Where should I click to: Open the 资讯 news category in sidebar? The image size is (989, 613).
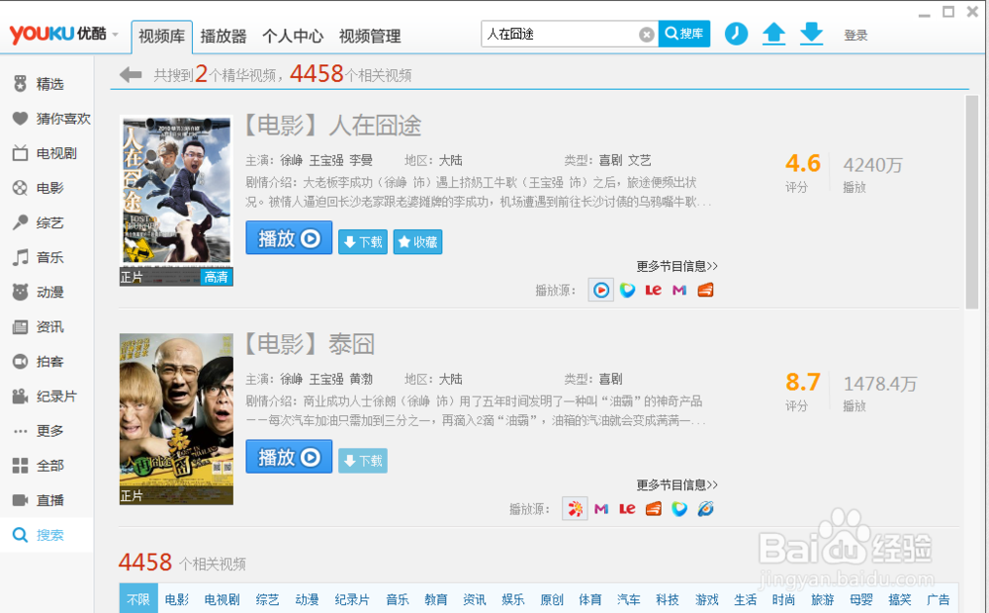[x=40, y=326]
